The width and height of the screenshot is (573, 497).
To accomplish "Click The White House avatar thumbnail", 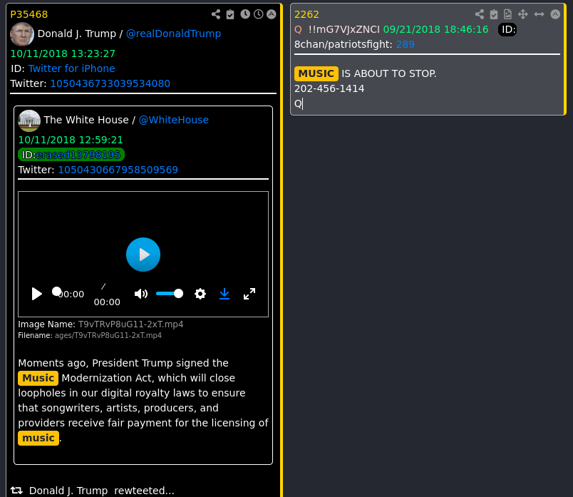I will (x=29, y=121).
